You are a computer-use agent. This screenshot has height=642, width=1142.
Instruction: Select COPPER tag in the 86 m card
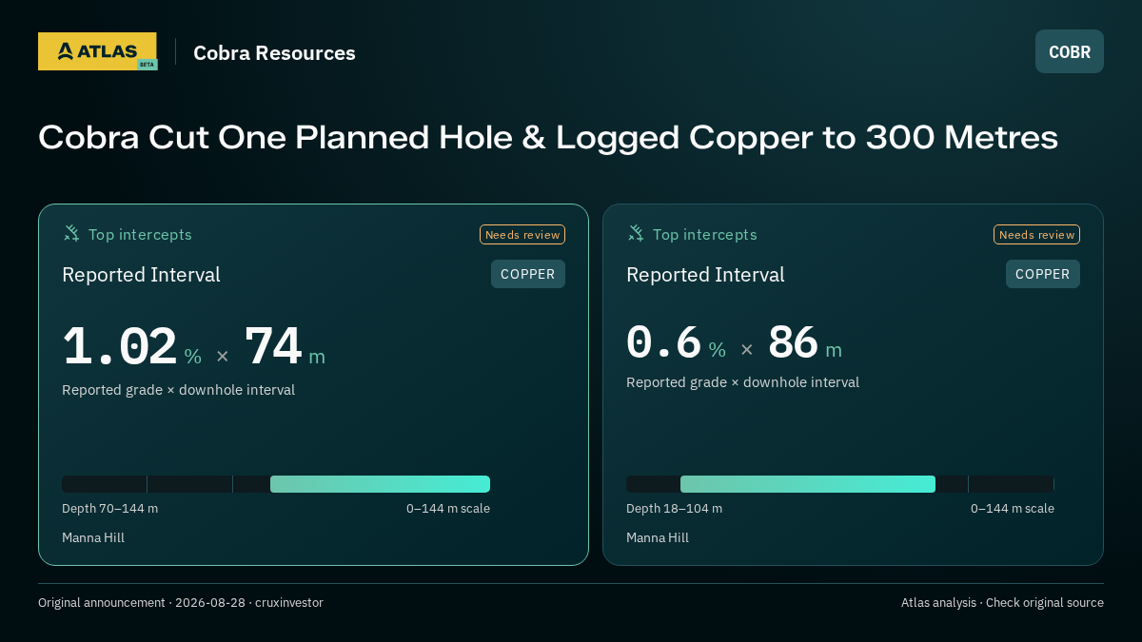pyautogui.click(x=1043, y=274)
